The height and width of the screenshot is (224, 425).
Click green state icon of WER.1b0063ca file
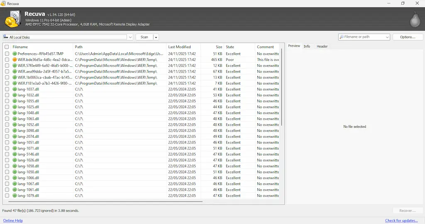click(15, 78)
